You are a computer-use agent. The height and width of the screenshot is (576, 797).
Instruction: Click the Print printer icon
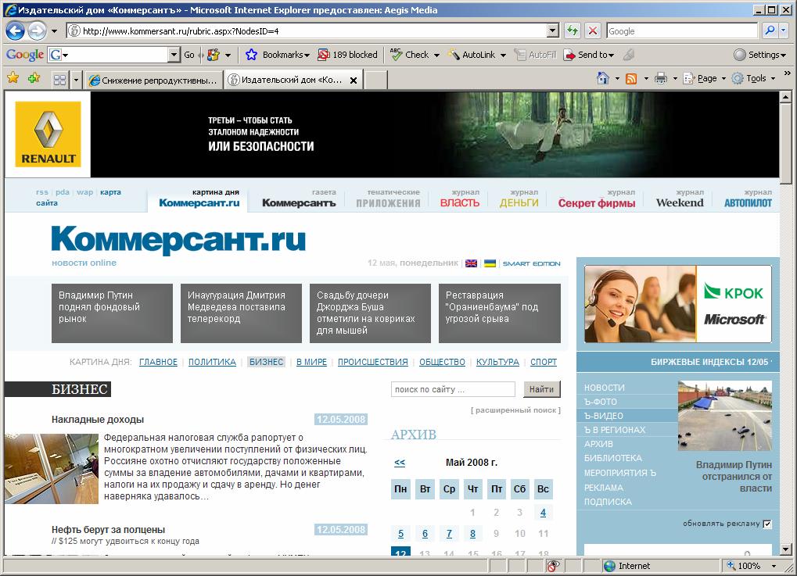tap(660, 78)
